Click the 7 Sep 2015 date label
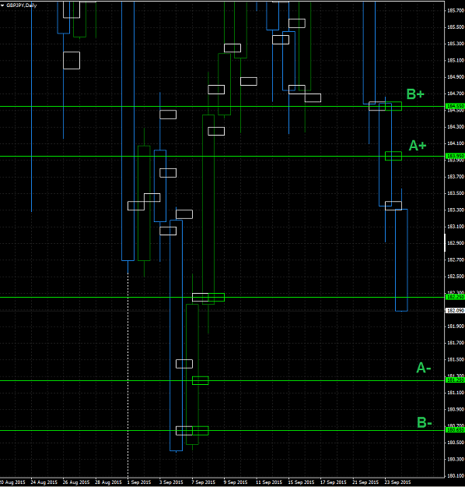Viewport: 465px width, 487px height. click(204, 482)
